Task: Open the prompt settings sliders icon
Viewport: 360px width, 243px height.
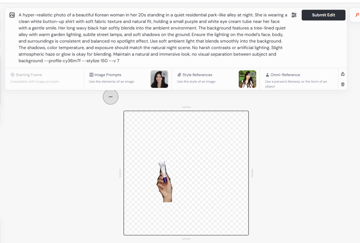Action: [294, 15]
